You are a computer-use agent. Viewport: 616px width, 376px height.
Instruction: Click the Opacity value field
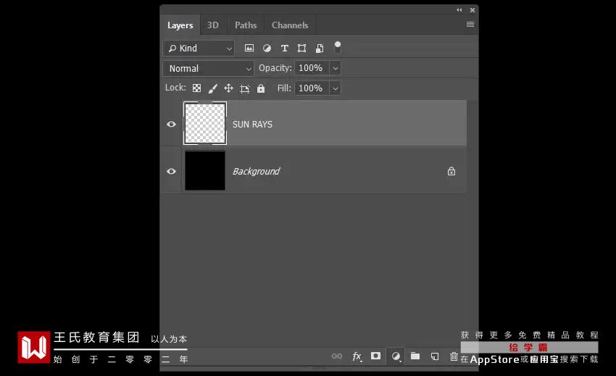click(312, 68)
